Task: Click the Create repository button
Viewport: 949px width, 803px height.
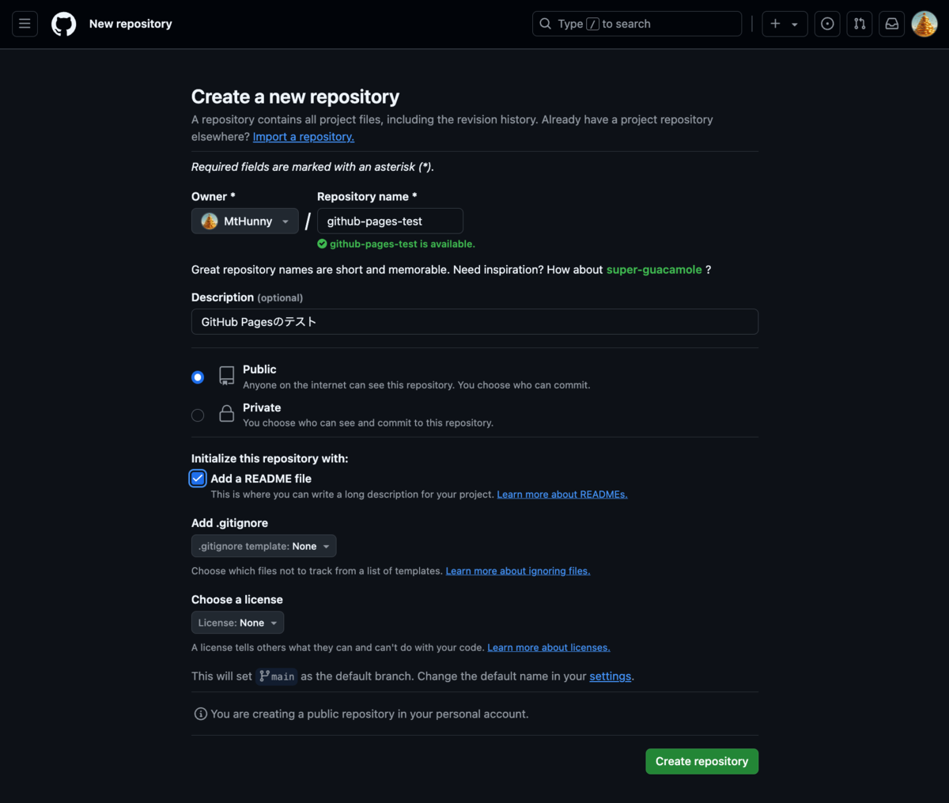Action: [701, 760]
